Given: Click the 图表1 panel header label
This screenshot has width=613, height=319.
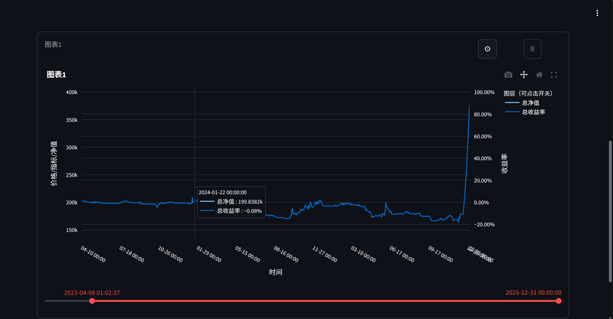Looking at the screenshot, I should click(x=53, y=44).
